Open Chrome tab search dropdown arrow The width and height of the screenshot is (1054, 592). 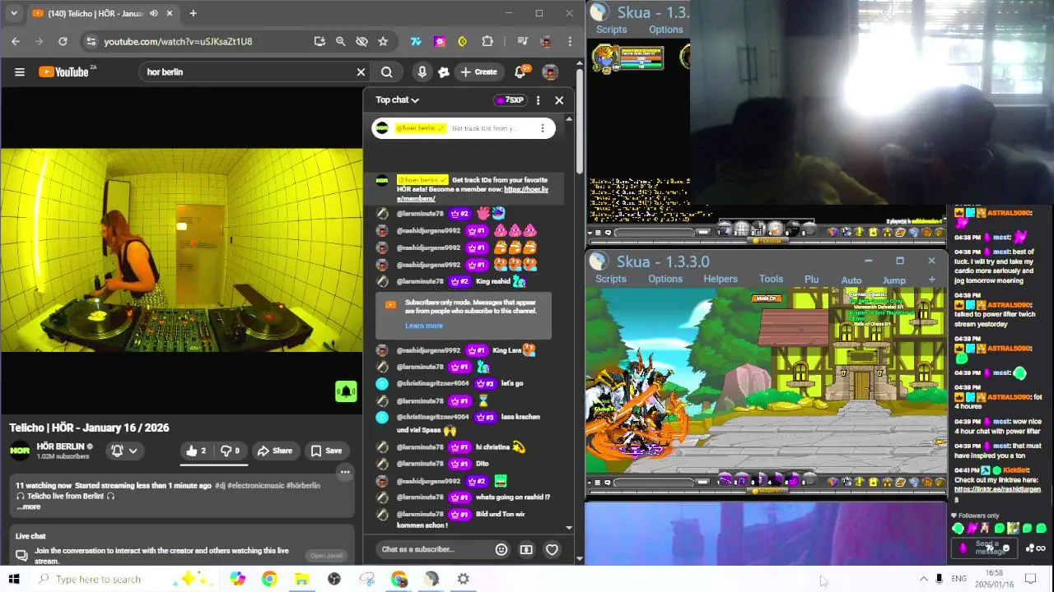(14, 13)
